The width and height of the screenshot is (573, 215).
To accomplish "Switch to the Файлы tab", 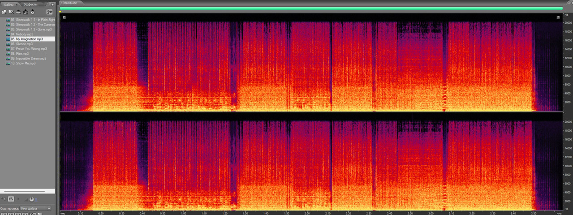I will 9,4.
